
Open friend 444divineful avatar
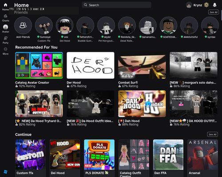[189, 25]
